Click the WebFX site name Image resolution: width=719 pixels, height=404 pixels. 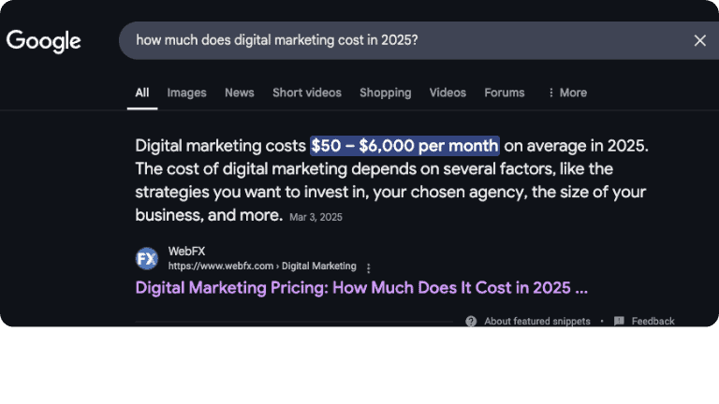[x=186, y=251]
